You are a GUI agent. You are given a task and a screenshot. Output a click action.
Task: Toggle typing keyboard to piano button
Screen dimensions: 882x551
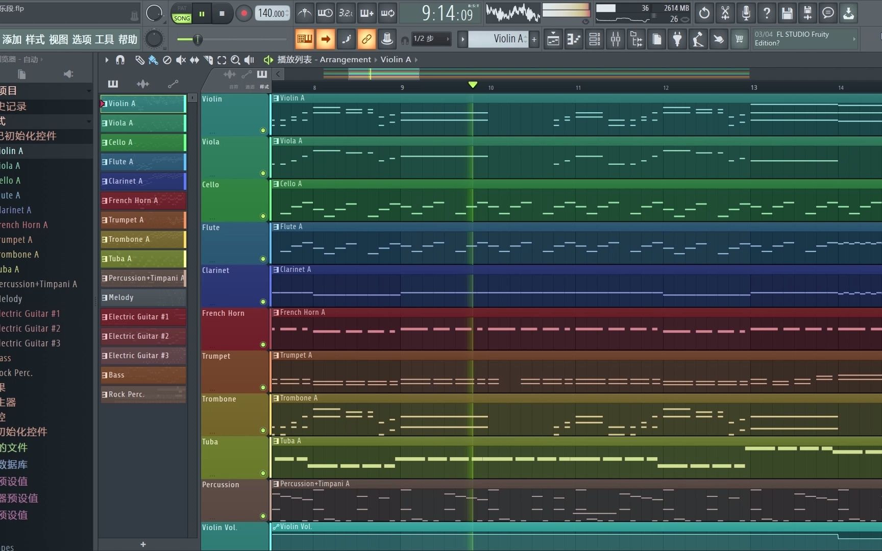[305, 39]
